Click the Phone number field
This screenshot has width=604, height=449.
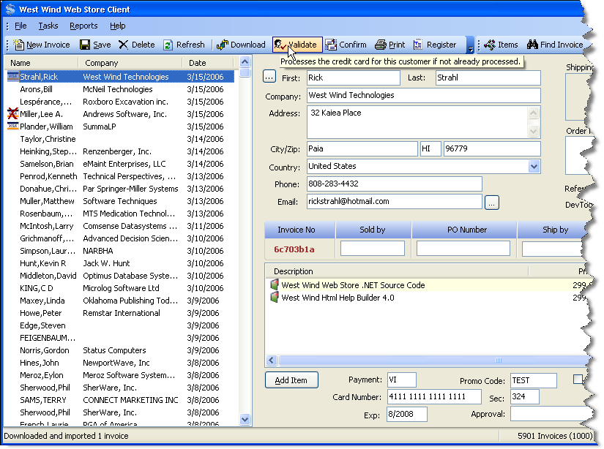[395, 184]
